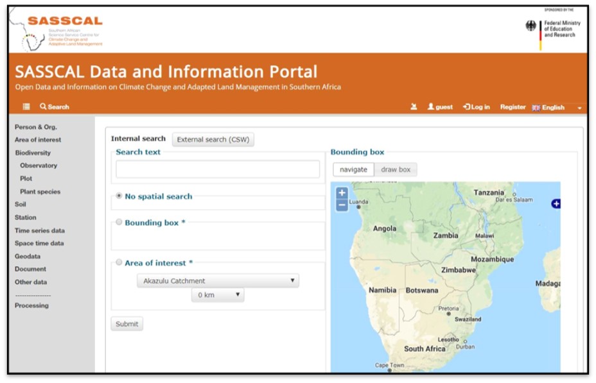
Task: Click the SASSCAL logo
Action: pyautogui.click(x=62, y=31)
